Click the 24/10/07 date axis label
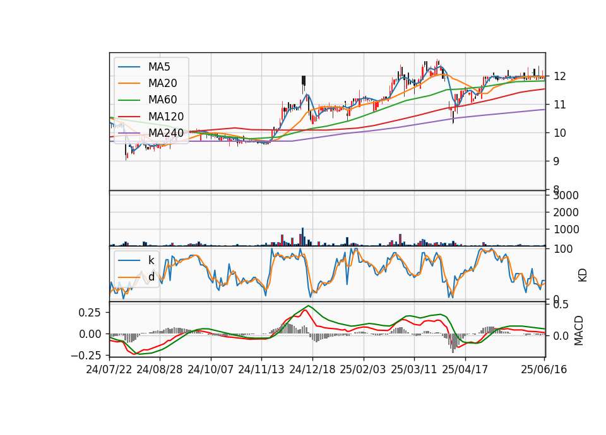Image resolution: width=606 pixels, height=435 pixels. [211, 369]
